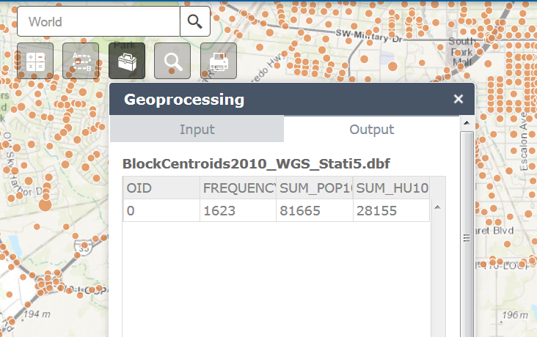Select the frequency value 1623
The height and width of the screenshot is (337, 537).
(x=238, y=210)
